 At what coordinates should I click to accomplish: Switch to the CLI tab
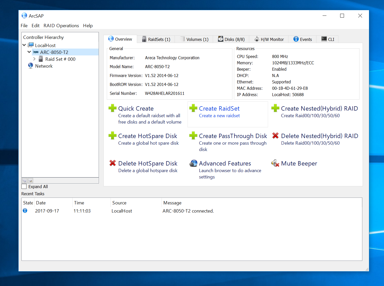tap(328, 39)
